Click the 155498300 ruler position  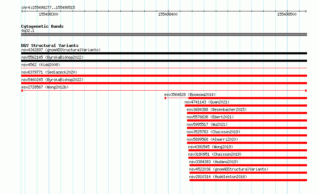(48, 14)
